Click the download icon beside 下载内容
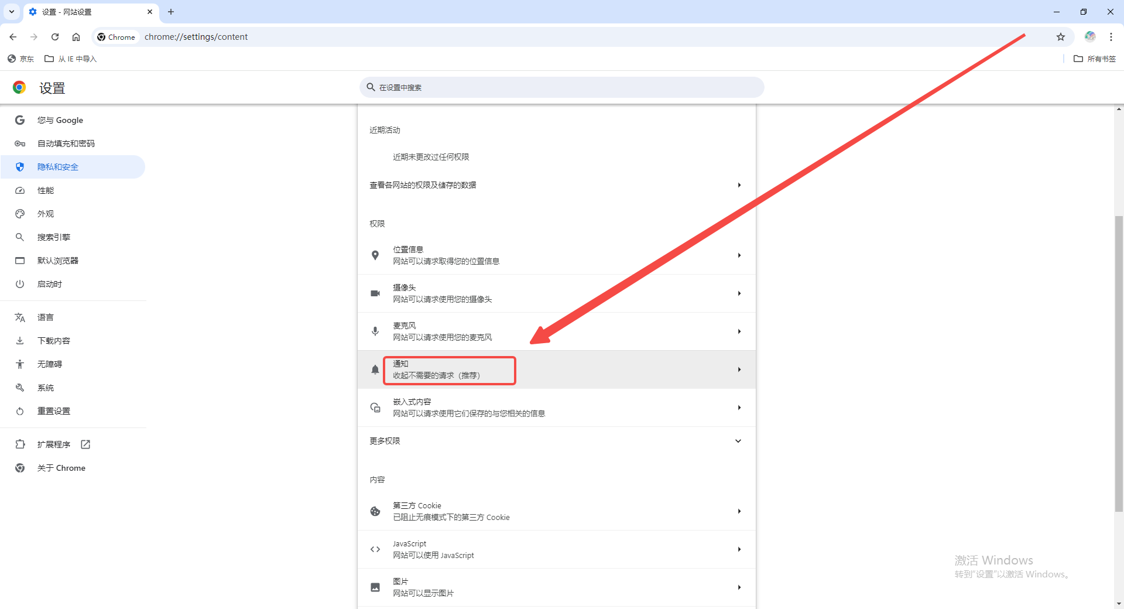Screen dimensions: 1124x609 20,341
